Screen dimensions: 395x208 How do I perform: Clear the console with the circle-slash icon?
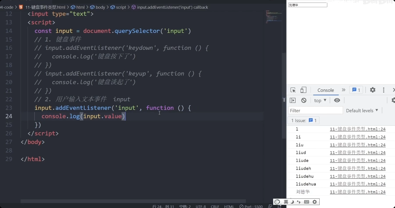pos(304,100)
